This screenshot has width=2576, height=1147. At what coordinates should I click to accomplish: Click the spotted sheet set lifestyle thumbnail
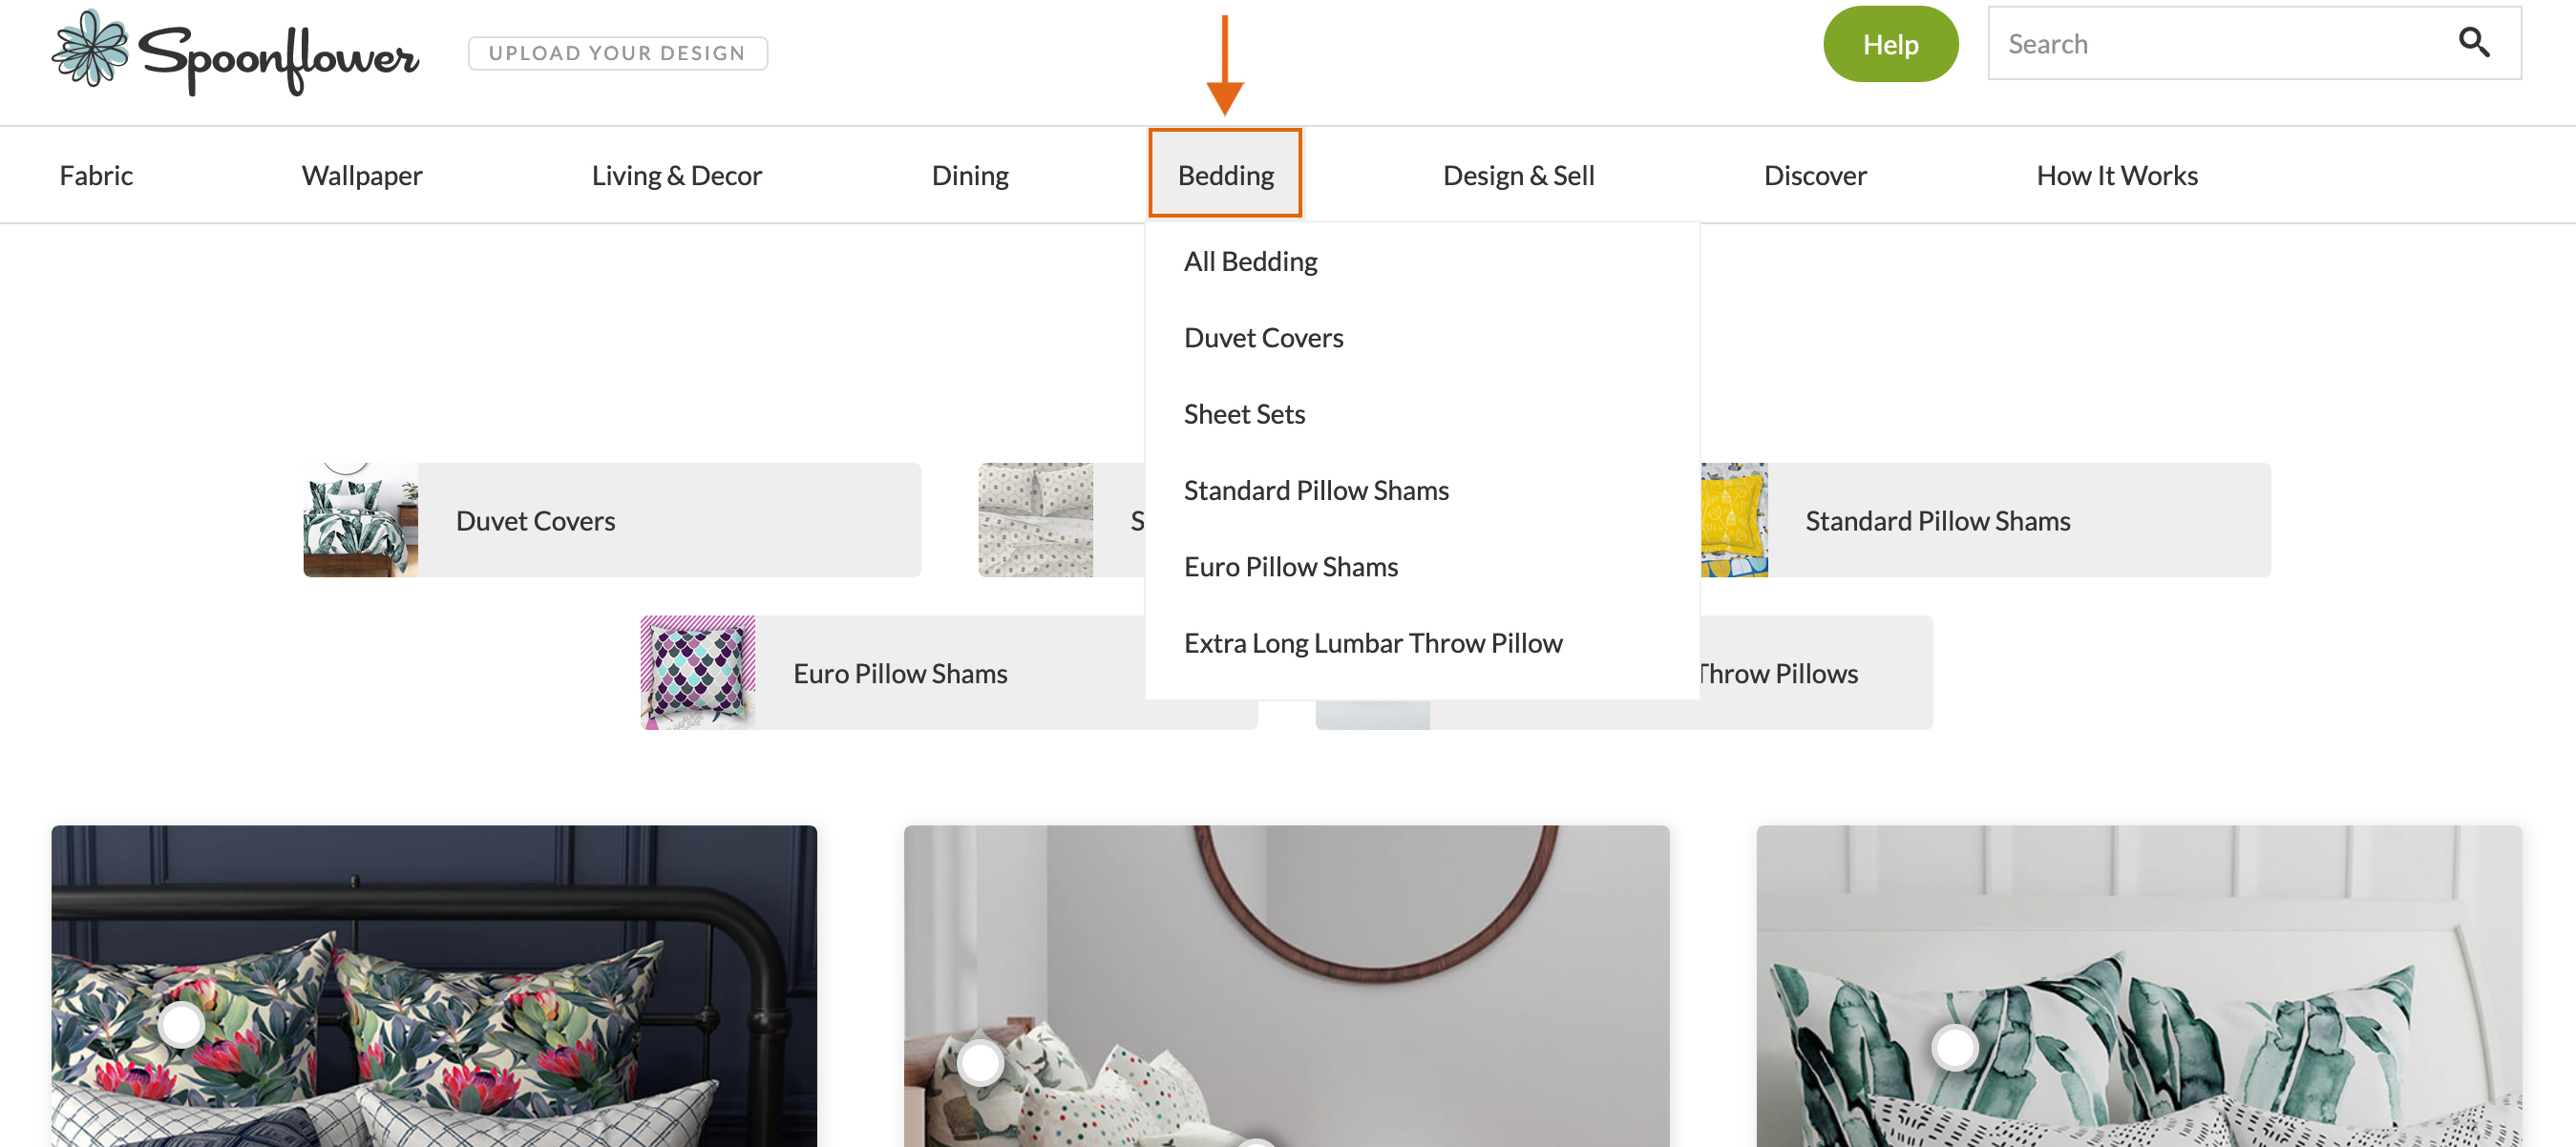pos(1037,518)
